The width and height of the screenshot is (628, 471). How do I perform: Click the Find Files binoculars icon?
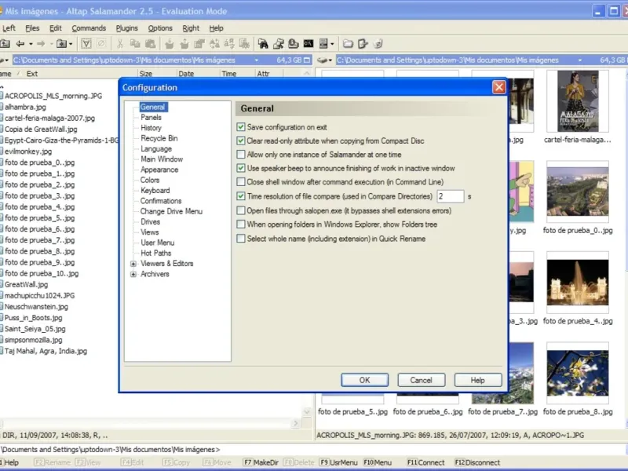click(263, 44)
